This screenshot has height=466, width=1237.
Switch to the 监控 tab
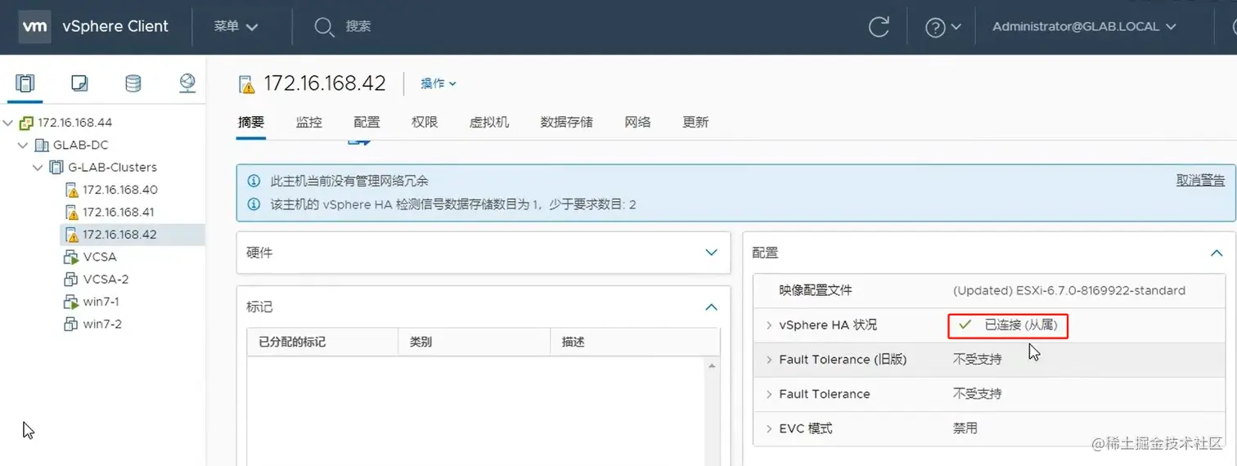pos(309,122)
